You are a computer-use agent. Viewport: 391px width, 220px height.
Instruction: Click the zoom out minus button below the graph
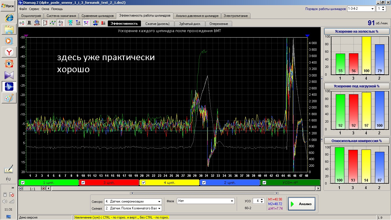click(21, 188)
